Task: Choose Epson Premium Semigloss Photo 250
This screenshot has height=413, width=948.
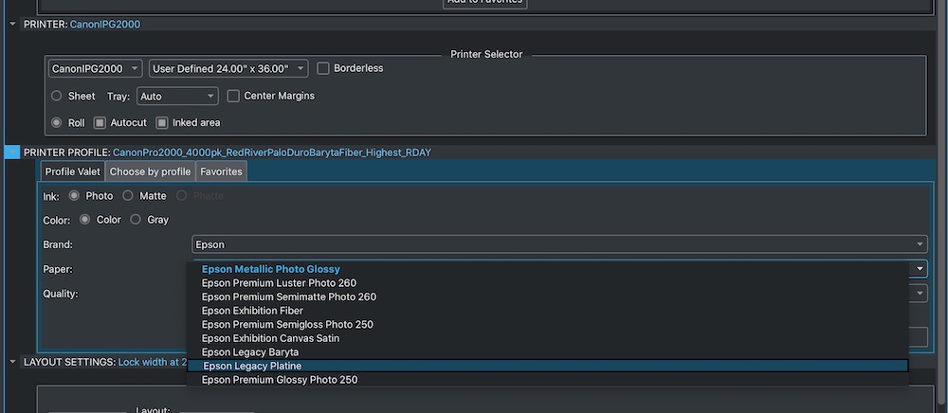Action: (547, 325)
